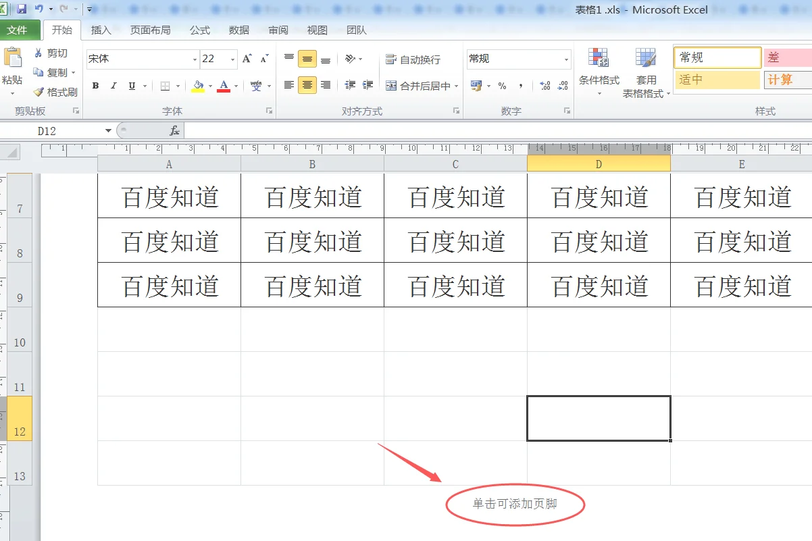This screenshot has height=541, width=812.
Task: Open the font name dropdown (宋体)
Action: point(195,59)
